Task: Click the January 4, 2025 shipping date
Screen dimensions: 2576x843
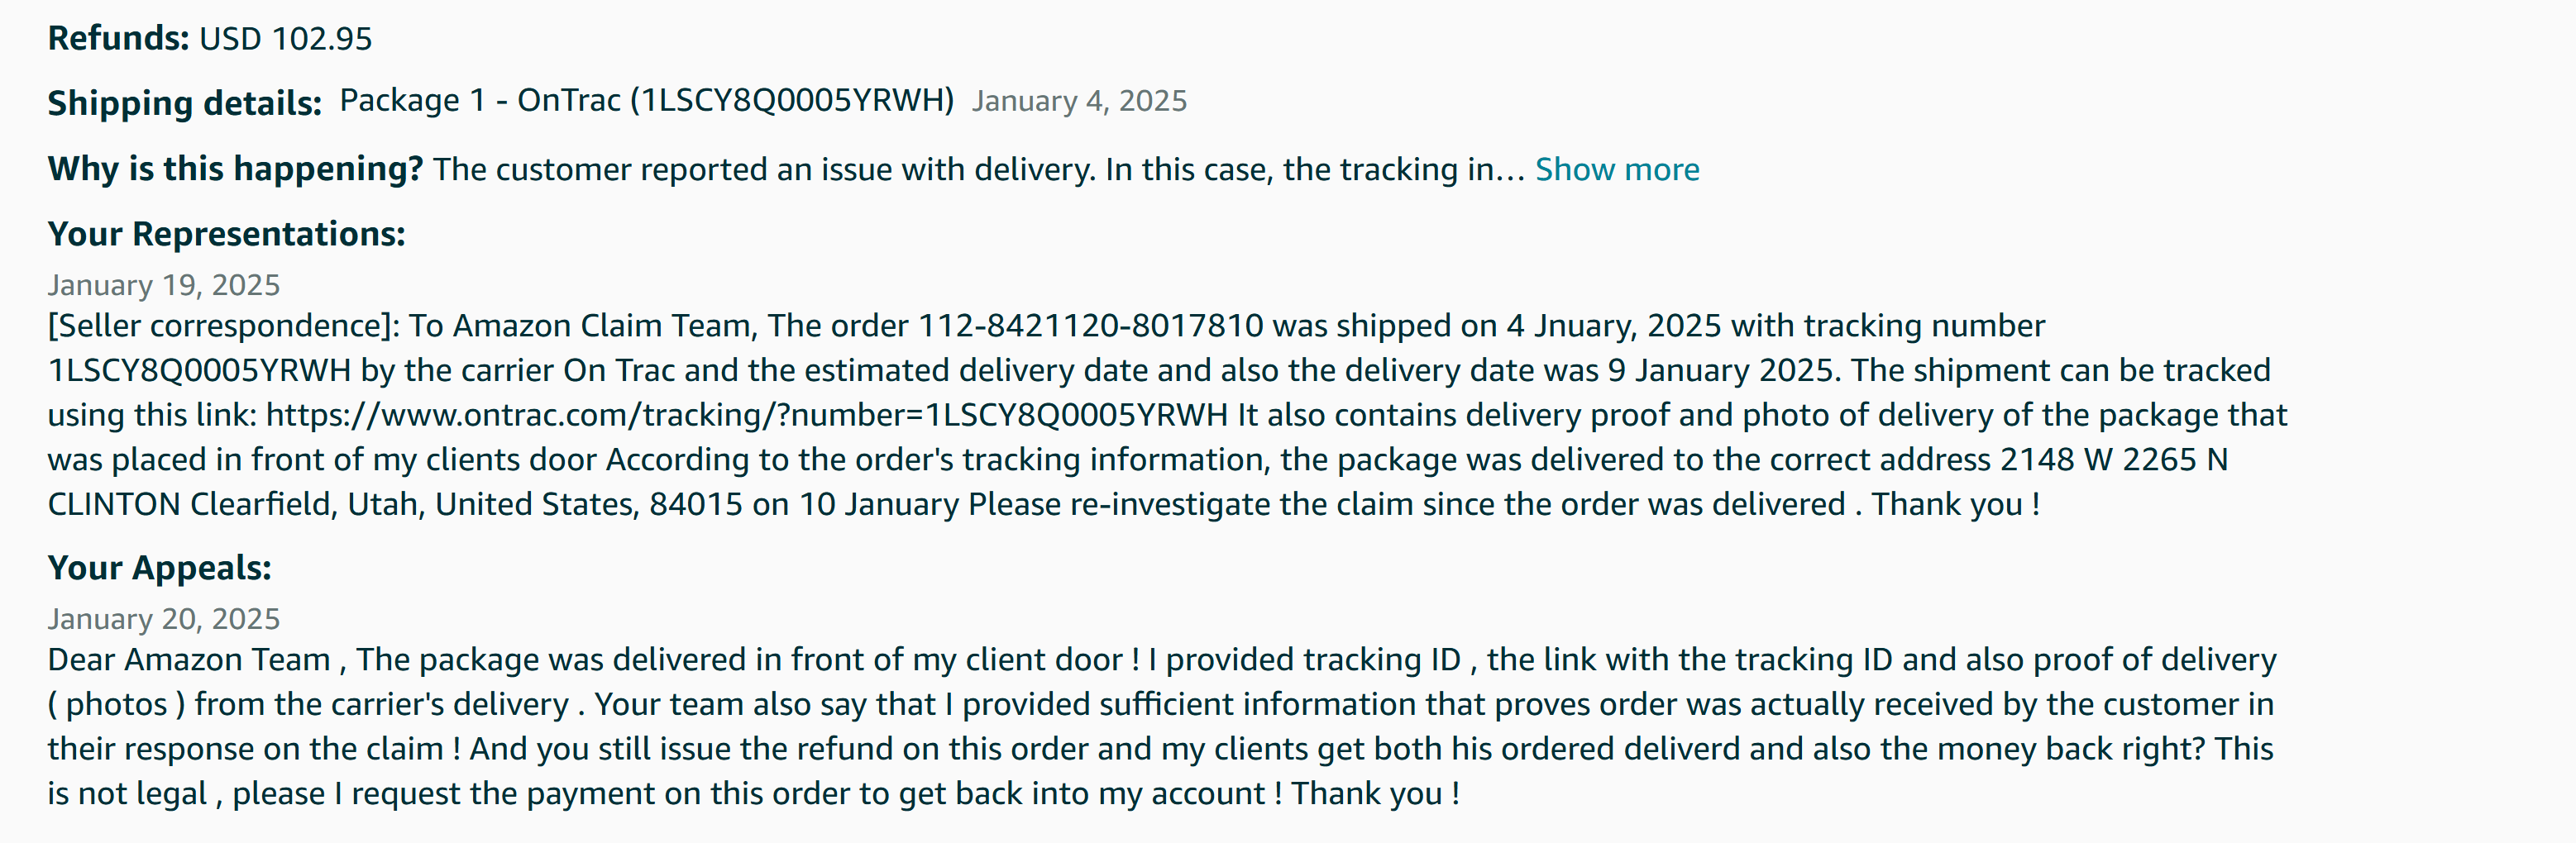Action: coord(1079,101)
